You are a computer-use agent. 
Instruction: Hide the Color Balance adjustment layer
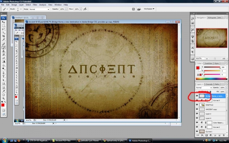coord(197,122)
